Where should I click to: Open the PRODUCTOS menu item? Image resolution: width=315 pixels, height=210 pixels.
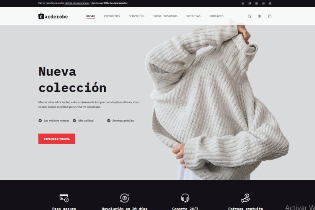click(112, 16)
